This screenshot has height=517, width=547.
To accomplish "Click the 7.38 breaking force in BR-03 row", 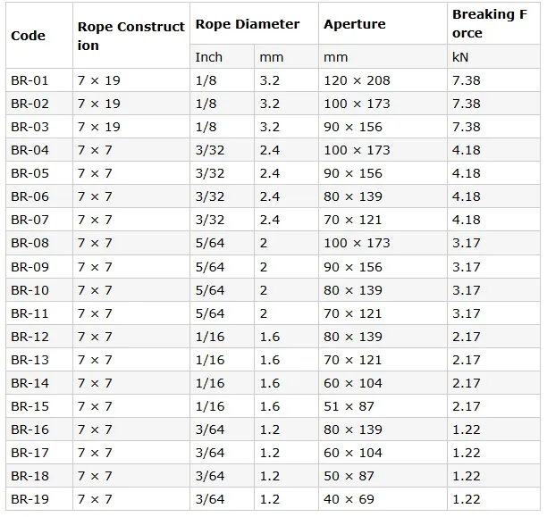I will tap(493, 127).
